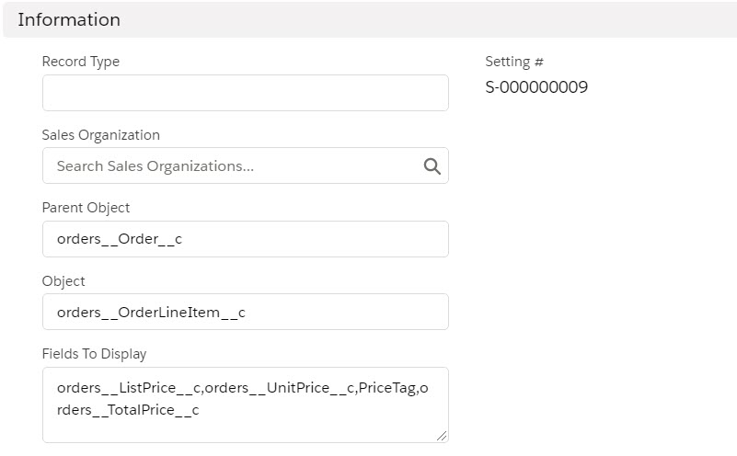Collapse the Information section header
This screenshot has width=737, height=456.
[368, 19]
